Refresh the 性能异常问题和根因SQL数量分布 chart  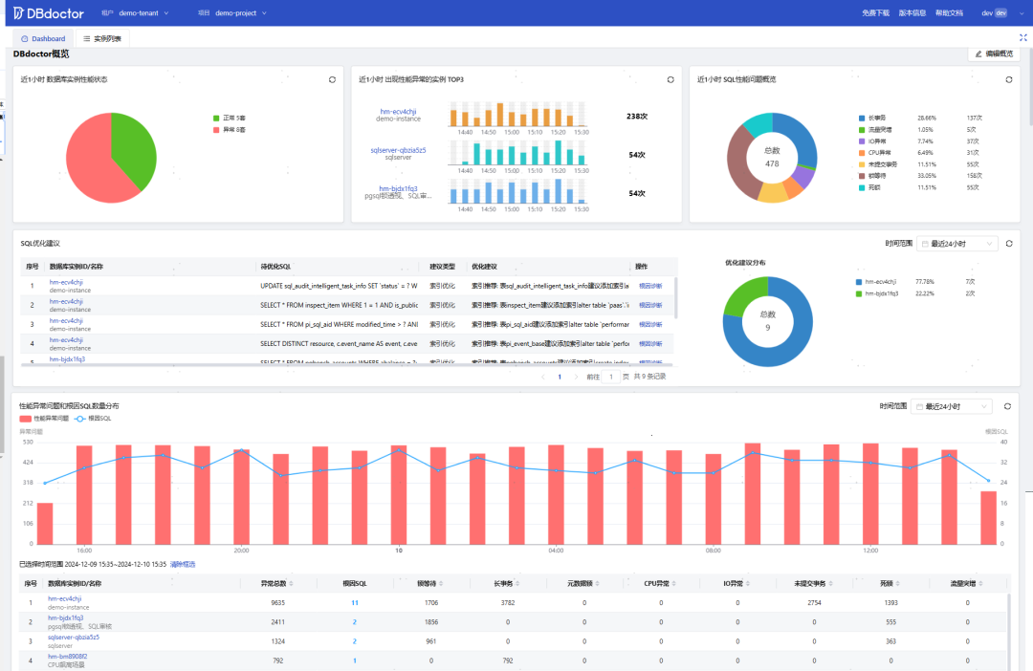1007,406
